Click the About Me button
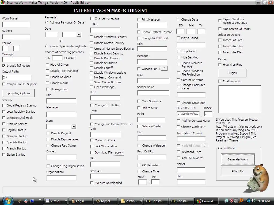This screenshot has height=205, width=274. pyautogui.click(x=238, y=171)
